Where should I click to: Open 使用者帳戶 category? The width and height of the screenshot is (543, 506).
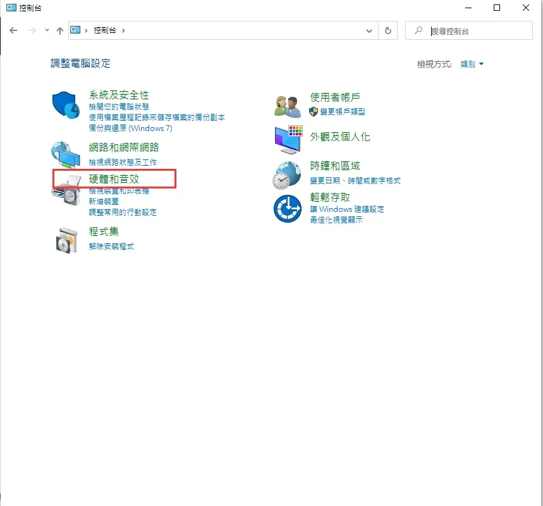[x=335, y=97]
